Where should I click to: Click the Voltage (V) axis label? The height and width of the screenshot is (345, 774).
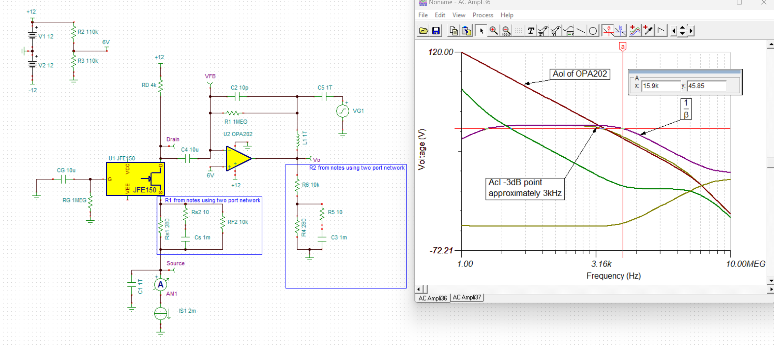pyautogui.click(x=422, y=150)
